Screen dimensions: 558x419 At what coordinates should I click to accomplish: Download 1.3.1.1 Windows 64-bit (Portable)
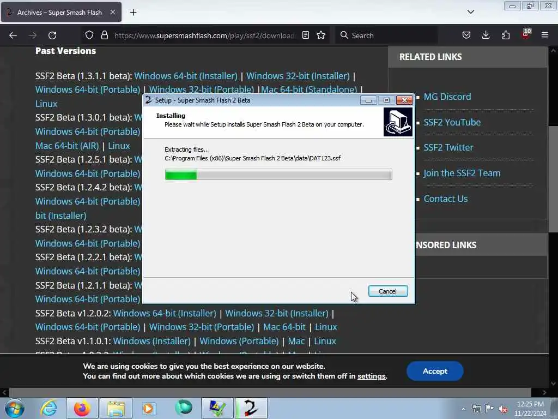(x=88, y=89)
